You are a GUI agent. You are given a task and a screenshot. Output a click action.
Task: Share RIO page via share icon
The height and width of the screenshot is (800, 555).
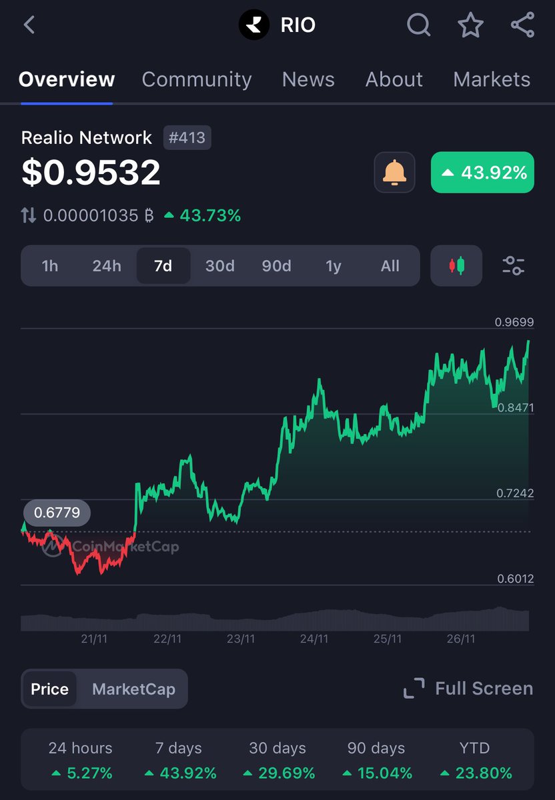click(x=522, y=25)
